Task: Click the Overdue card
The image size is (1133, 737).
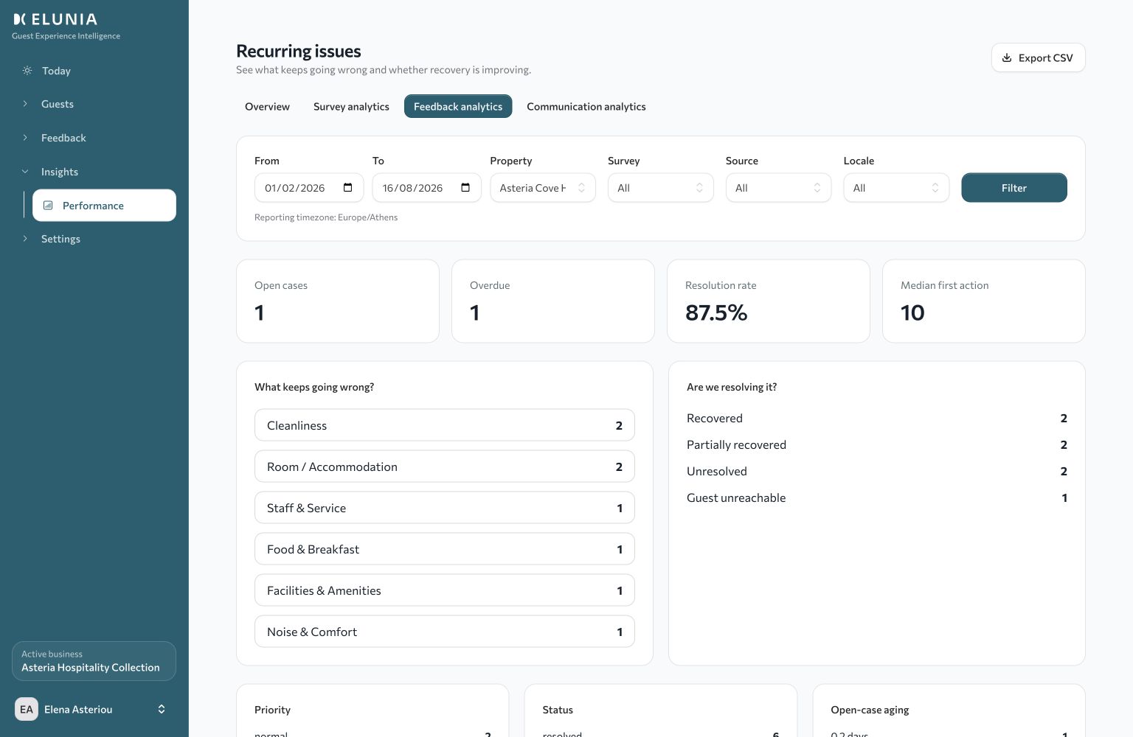Action: (x=553, y=301)
